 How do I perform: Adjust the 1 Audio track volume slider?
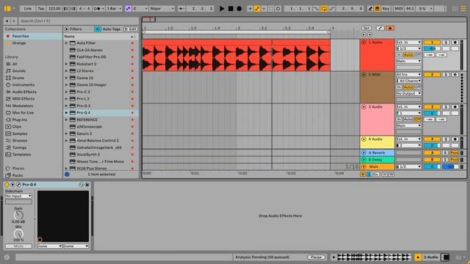point(432,48)
